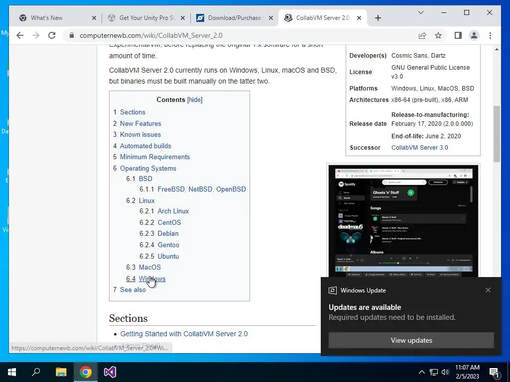Click the forward navigation arrow

click(x=36, y=35)
